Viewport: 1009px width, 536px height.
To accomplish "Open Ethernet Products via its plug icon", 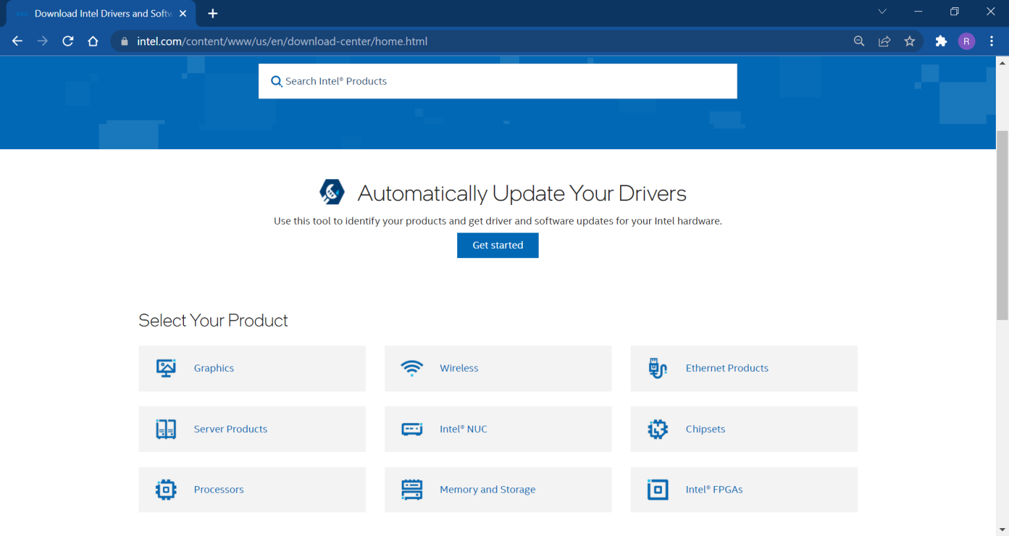I will pos(658,368).
